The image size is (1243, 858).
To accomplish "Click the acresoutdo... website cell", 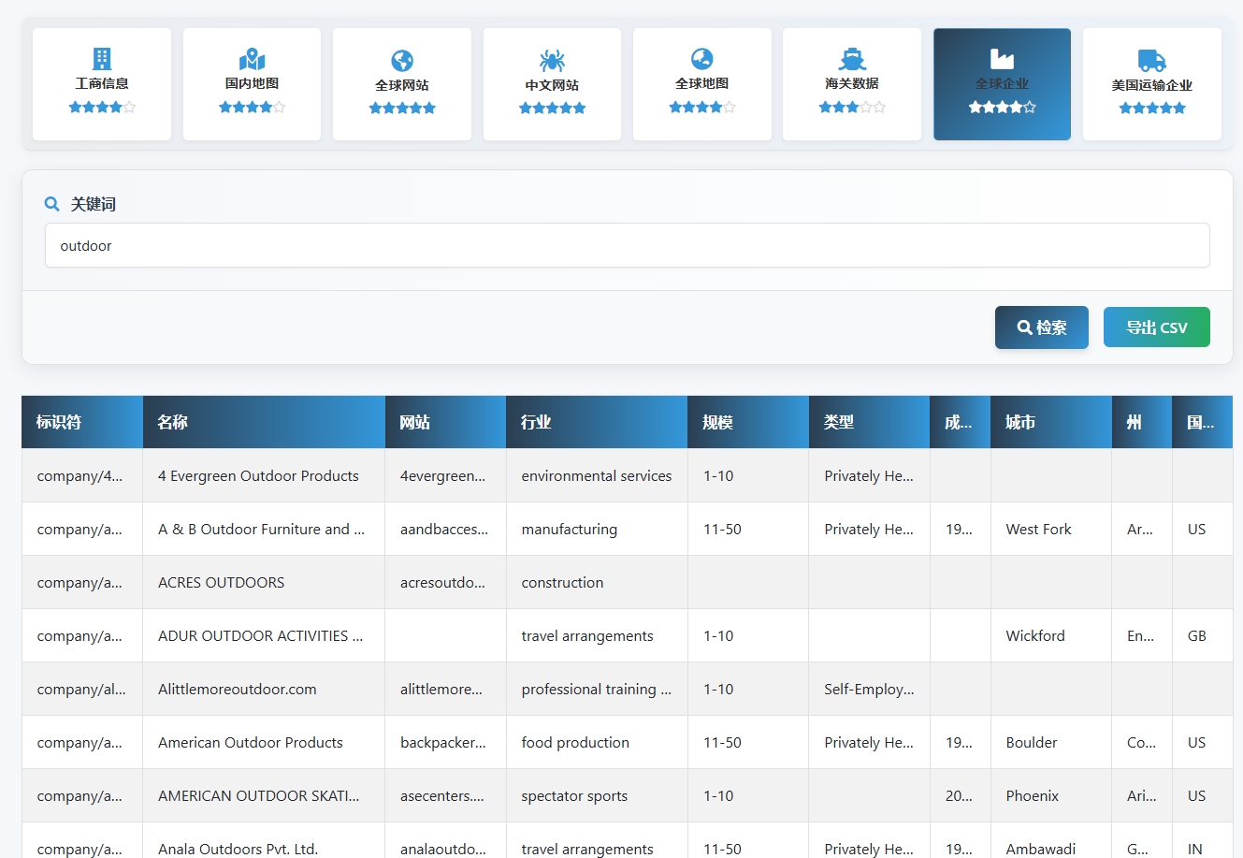I will click(445, 582).
